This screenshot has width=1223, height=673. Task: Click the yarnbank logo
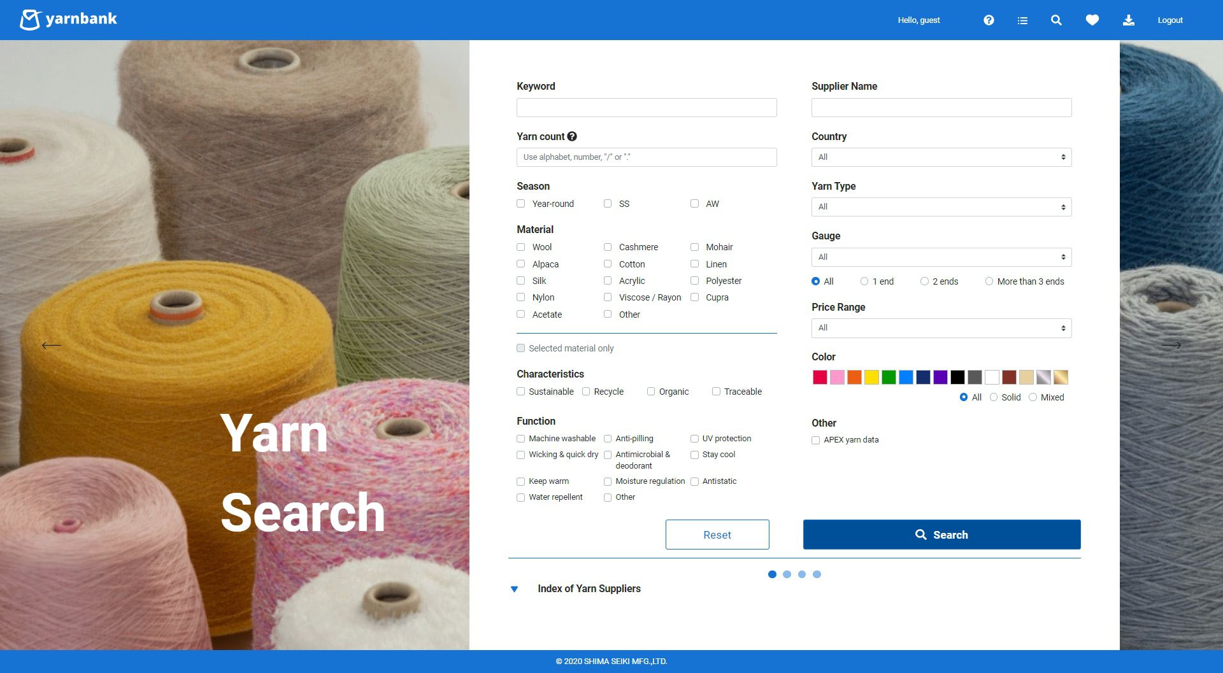click(68, 19)
